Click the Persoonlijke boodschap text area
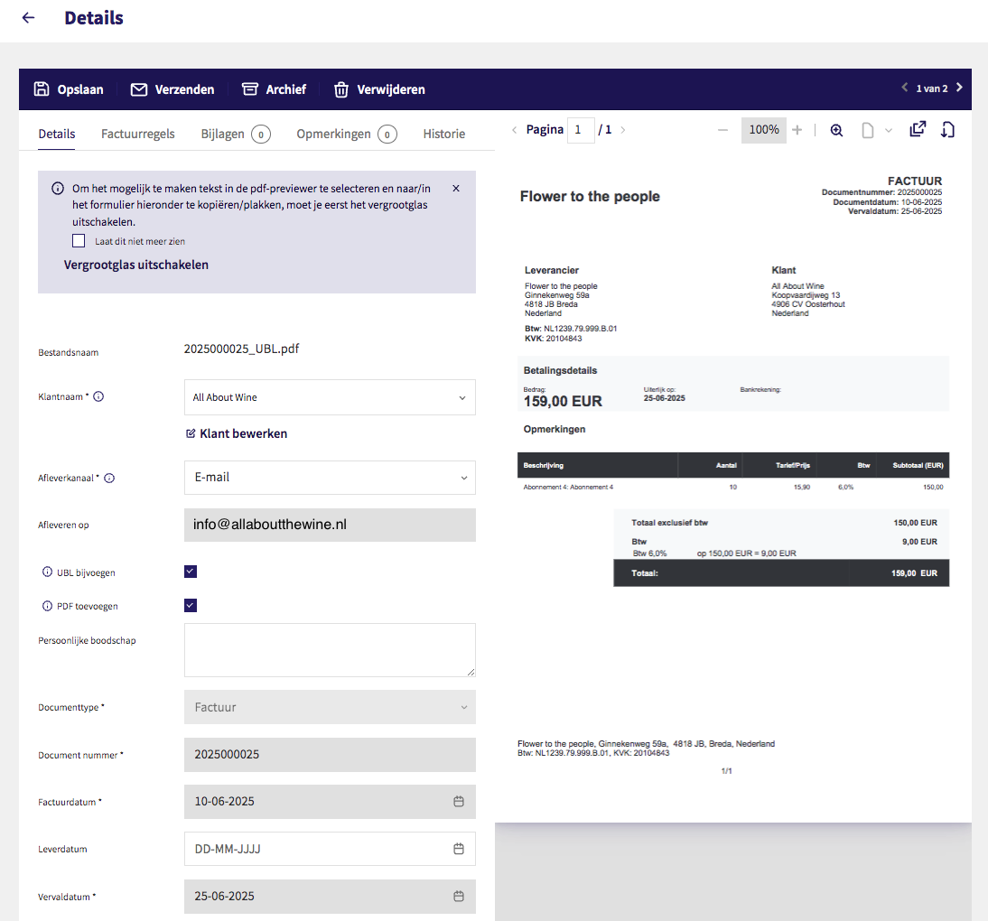 click(330, 649)
